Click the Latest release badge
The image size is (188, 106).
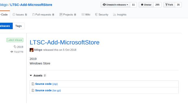(x=15, y=40)
